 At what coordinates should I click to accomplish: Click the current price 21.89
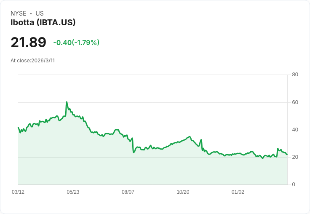(x=28, y=42)
